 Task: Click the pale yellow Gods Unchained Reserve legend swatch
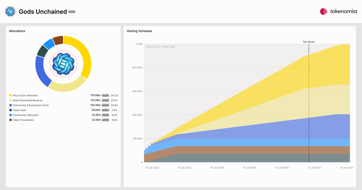point(11,100)
